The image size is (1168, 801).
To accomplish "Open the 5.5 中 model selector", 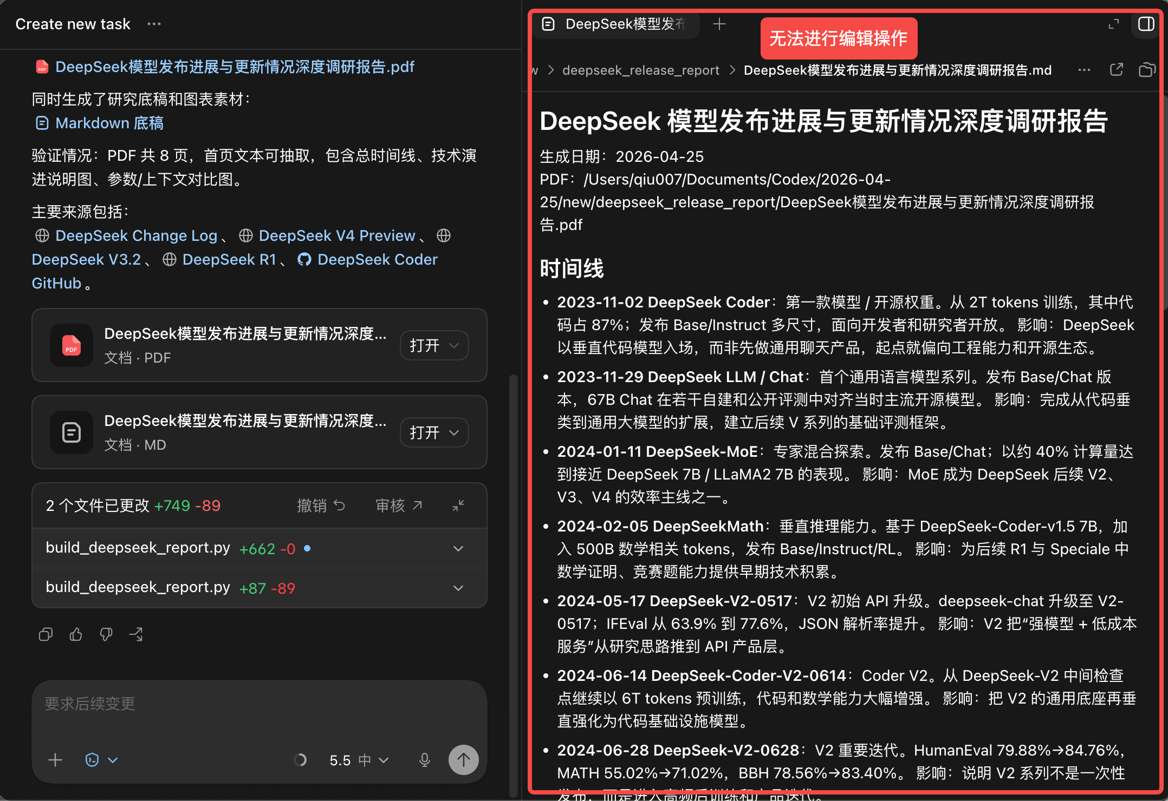I will tap(359, 760).
